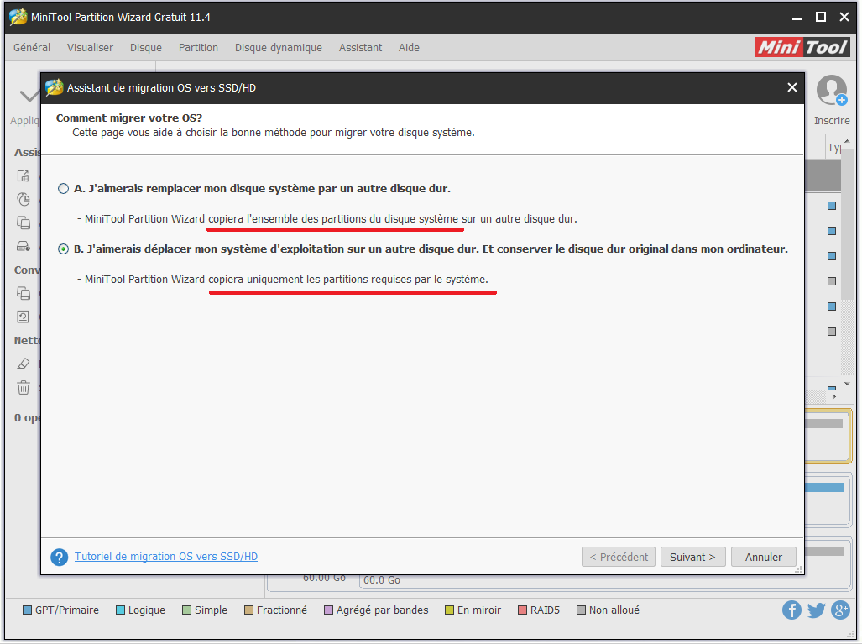Open the Visualiser menu
This screenshot has height=644, width=862.
click(x=90, y=48)
